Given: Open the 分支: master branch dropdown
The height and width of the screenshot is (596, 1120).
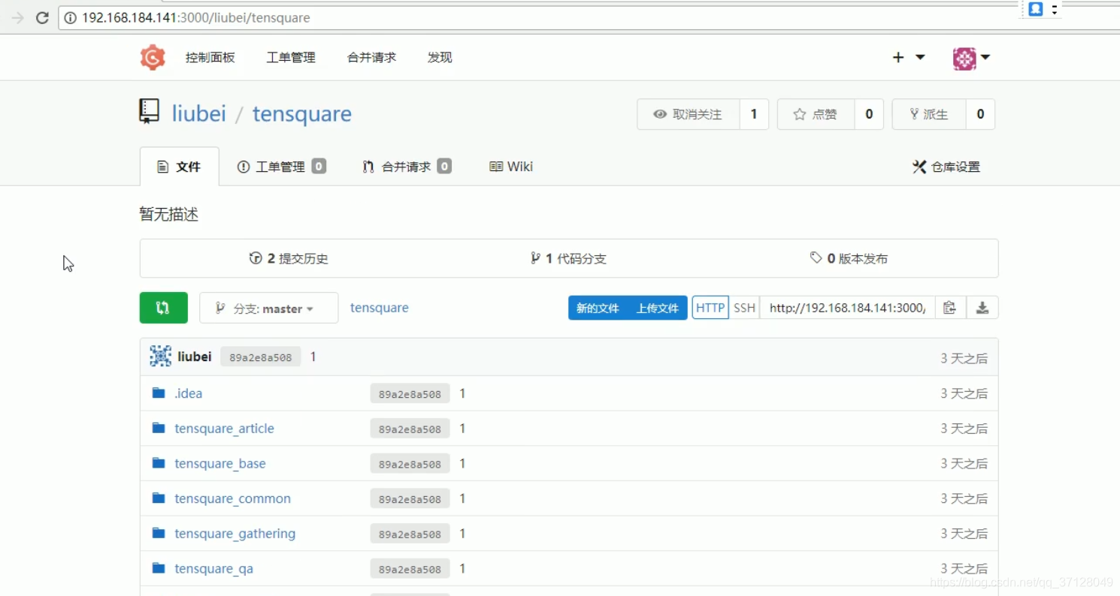Looking at the screenshot, I should 268,308.
